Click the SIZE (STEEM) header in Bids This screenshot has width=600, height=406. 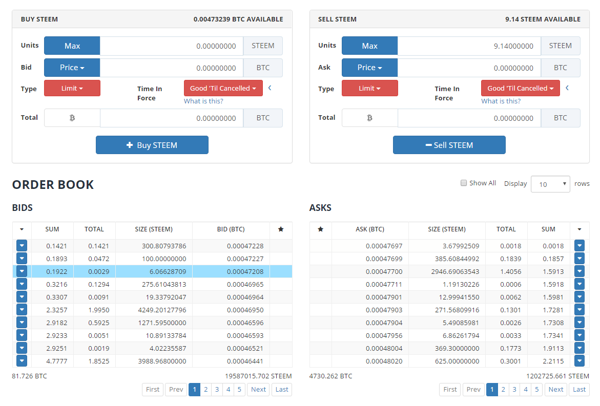pyautogui.click(x=153, y=229)
